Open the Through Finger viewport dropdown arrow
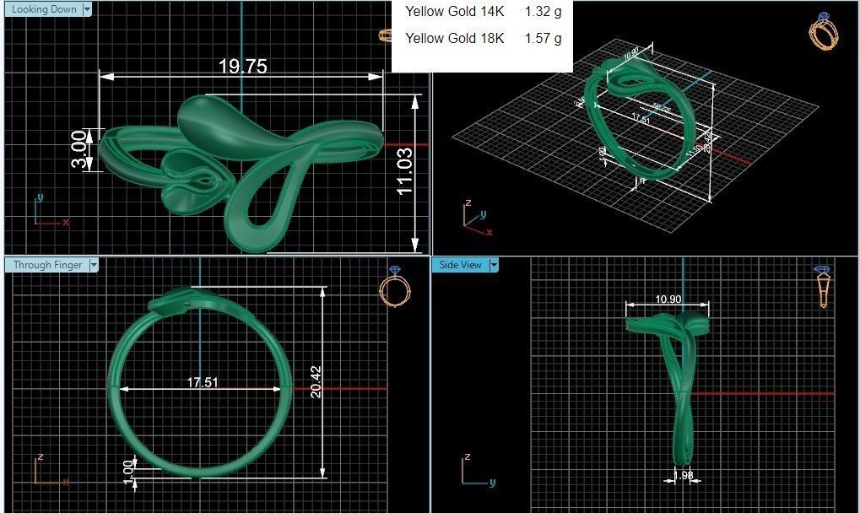This screenshot has width=860, height=513. [94, 265]
